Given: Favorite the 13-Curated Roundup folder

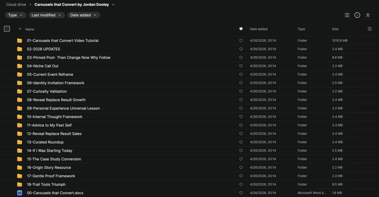Looking at the screenshot, I should 241,142.
